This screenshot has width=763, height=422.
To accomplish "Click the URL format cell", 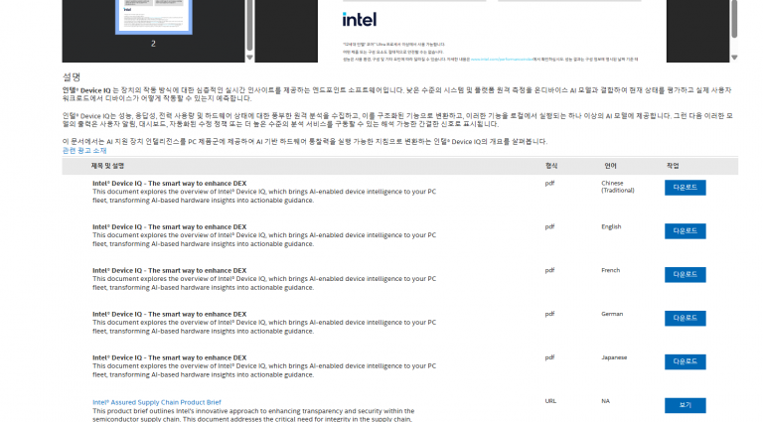I will [550, 401].
